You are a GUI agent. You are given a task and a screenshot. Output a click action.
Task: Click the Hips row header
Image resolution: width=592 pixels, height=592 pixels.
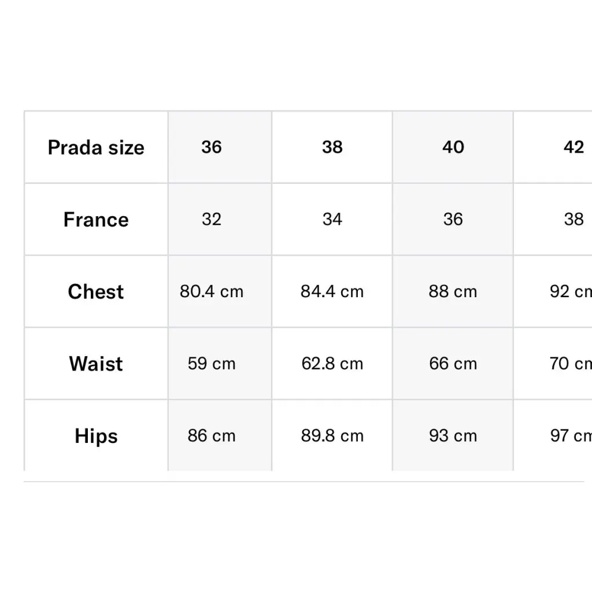click(96, 436)
